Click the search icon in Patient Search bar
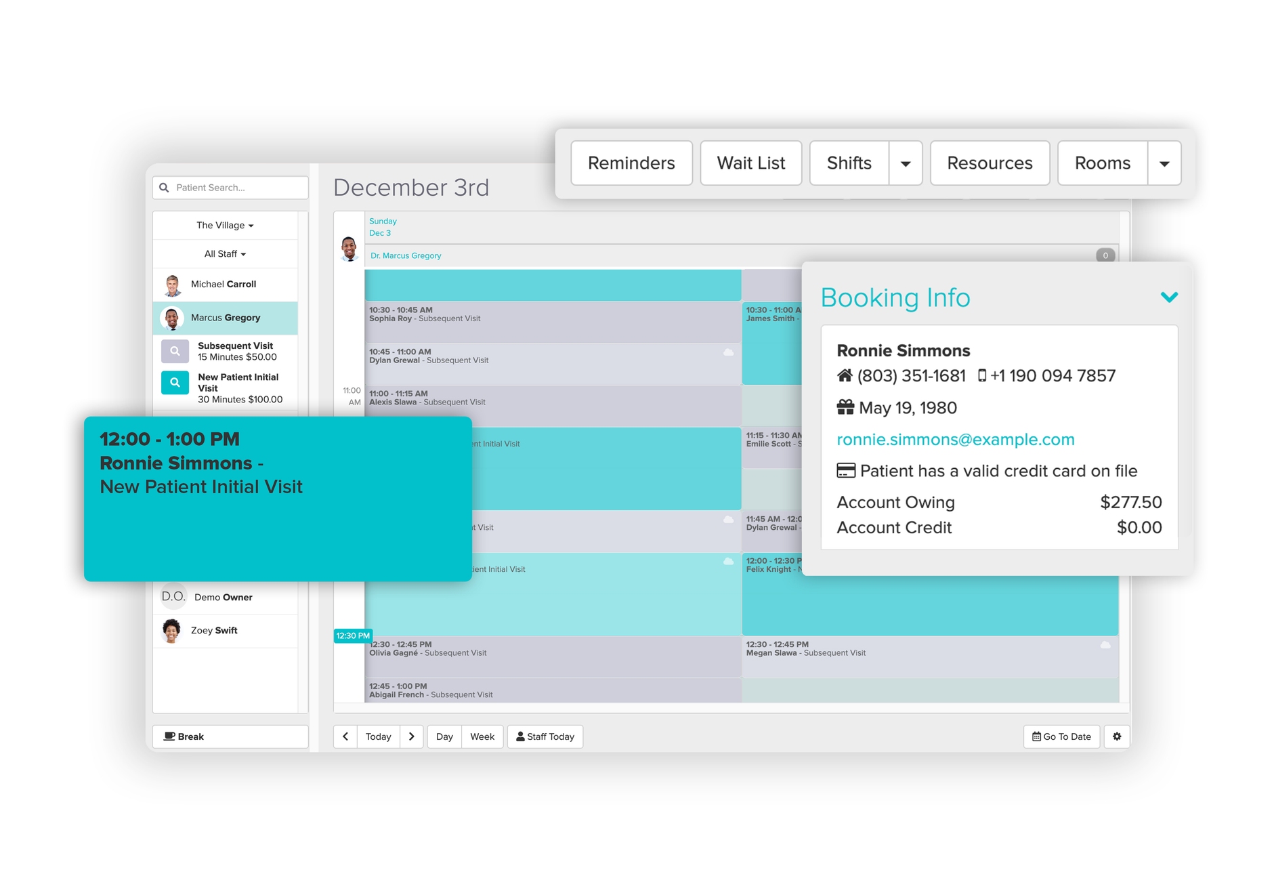 pyautogui.click(x=165, y=188)
